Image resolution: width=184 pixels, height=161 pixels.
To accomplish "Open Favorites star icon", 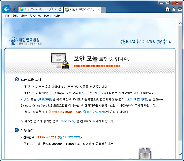I will (x=174, y=9).
